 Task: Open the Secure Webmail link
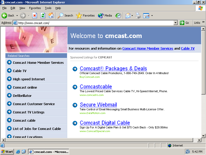(x=98, y=105)
